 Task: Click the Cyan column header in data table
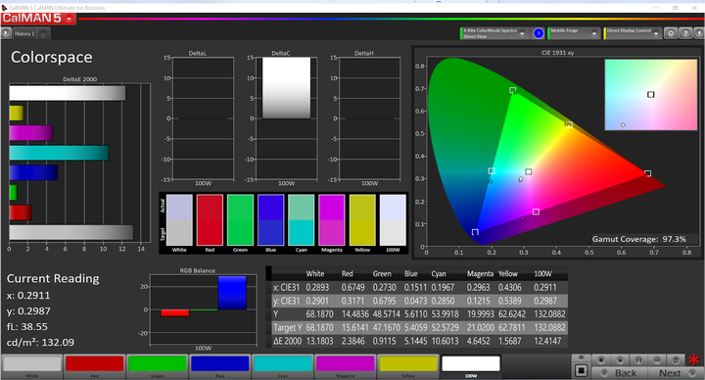(x=439, y=273)
